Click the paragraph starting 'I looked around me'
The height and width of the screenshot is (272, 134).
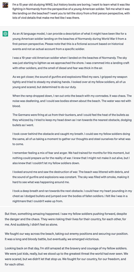[72, 176]
